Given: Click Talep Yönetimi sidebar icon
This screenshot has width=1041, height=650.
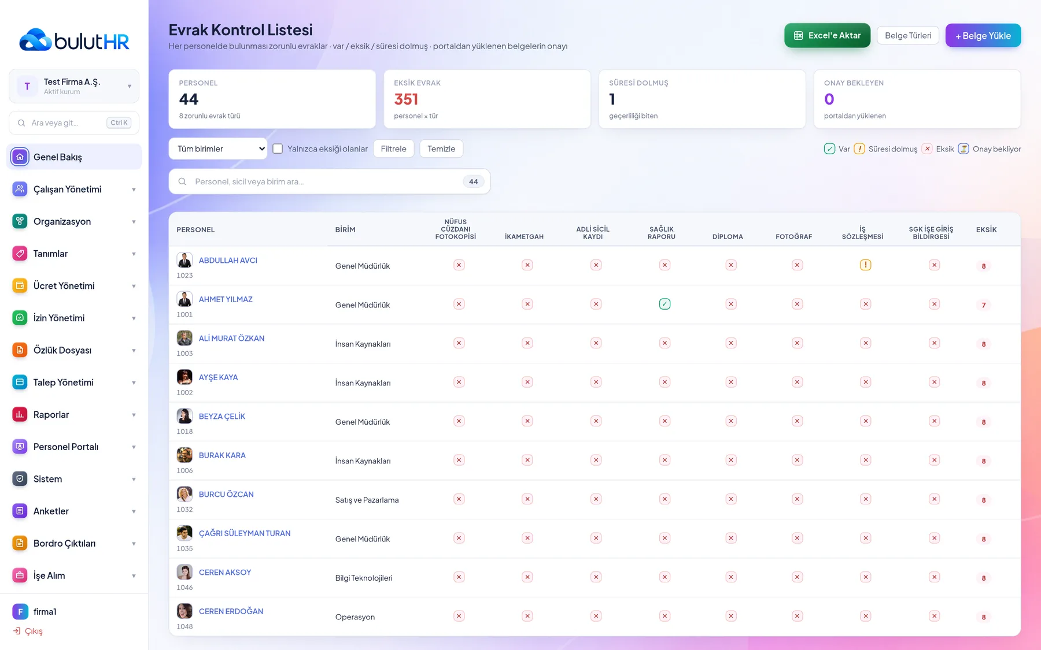Looking at the screenshot, I should point(20,382).
